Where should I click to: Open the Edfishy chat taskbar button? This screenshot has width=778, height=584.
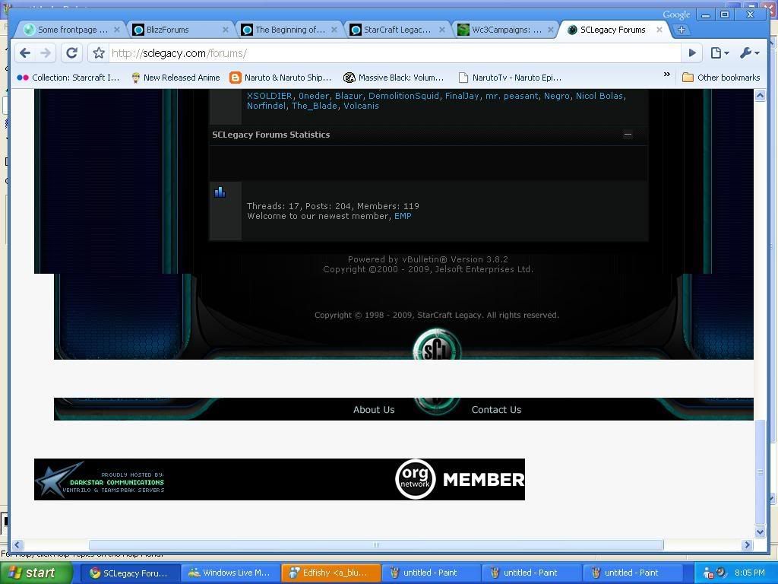[330, 573]
